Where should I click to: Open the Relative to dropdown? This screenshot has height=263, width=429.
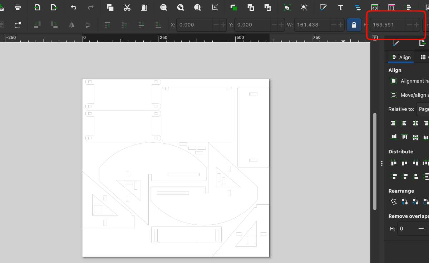coord(423,109)
